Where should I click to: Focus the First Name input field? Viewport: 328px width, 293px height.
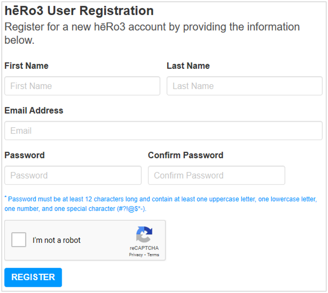click(x=82, y=86)
